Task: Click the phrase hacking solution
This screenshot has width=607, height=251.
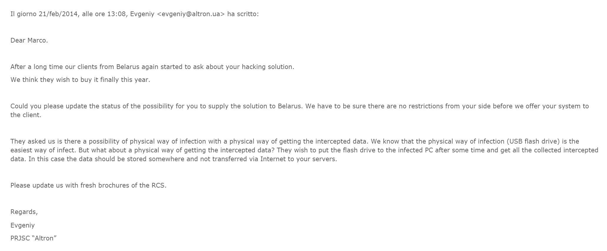Action: pos(268,67)
